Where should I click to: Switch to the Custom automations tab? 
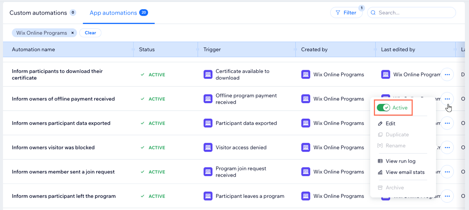point(43,13)
